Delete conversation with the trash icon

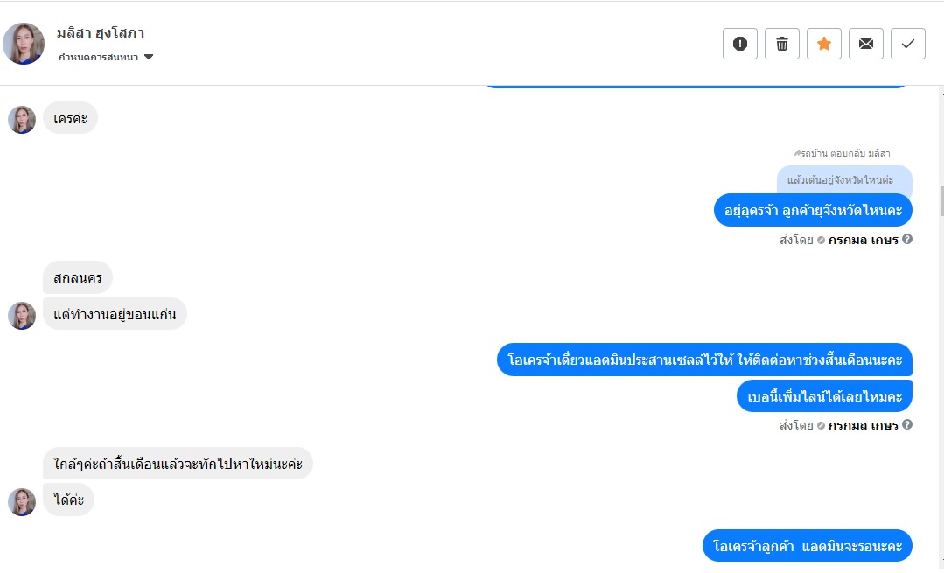tap(782, 44)
